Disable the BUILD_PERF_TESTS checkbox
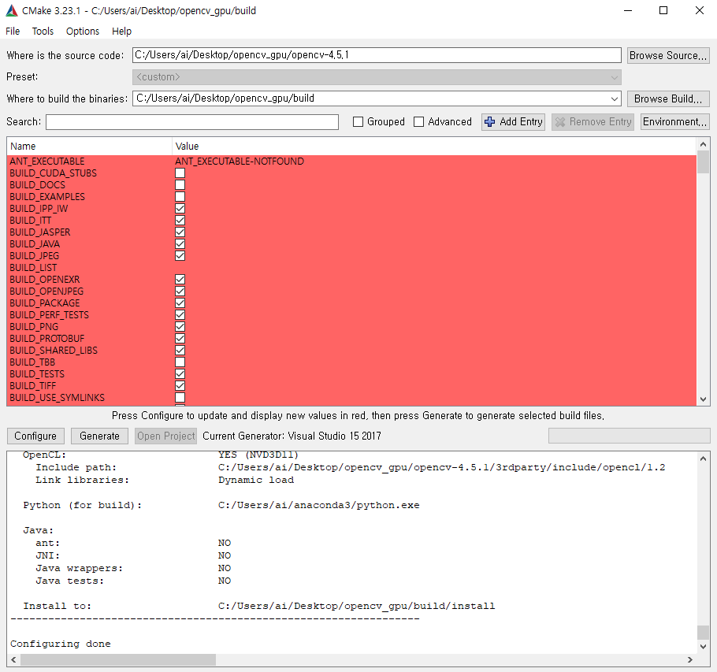 [180, 315]
